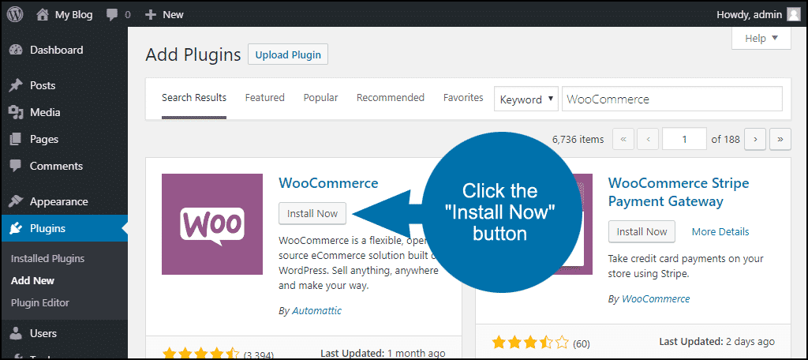This screenshot has width=808, height=360.
Task: Open WooCommerce Stripe Payment Gateway title link
Action: tap(678, 192)
